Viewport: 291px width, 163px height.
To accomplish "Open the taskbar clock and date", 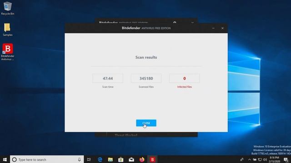I will pos(275,159).
